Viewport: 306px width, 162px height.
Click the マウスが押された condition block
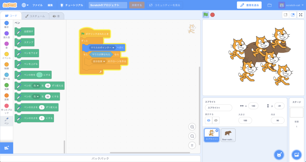pos(101,54)
